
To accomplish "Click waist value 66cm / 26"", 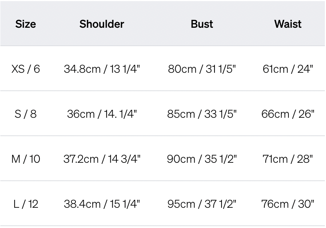I will (x=288, y=114).
